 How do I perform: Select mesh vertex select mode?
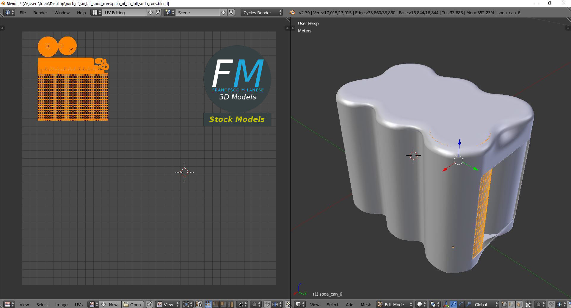[504, 304]
